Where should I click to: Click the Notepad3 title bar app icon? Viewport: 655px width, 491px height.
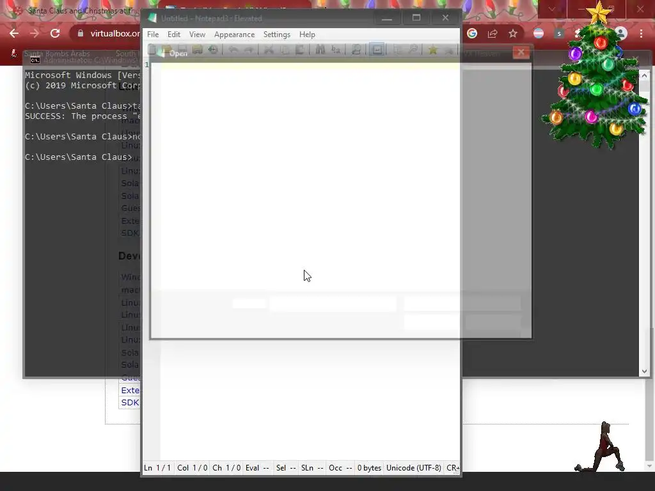tap(152, 18)
